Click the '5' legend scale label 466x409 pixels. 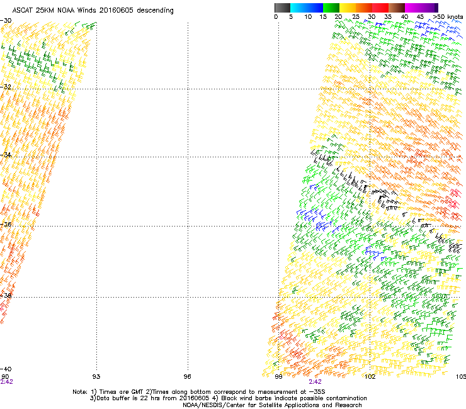coord(291,17)
